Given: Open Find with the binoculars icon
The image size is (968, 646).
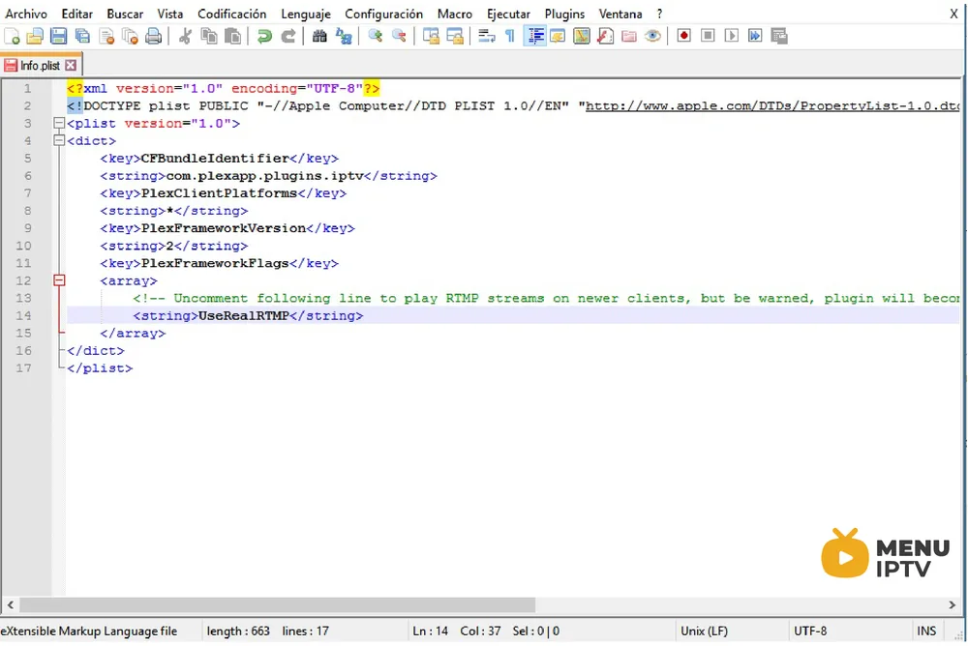Looking at the screenshot, I should tap(319, 36).
